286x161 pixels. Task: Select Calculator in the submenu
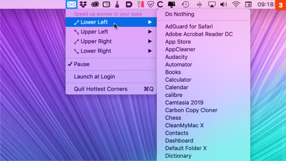click(x=203, y=80)
